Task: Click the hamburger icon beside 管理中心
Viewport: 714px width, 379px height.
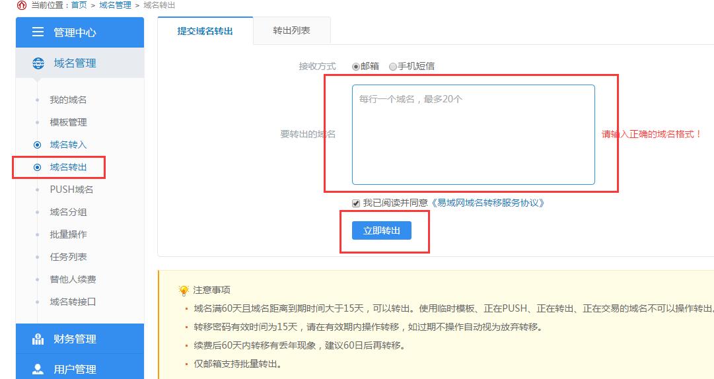Action: click(x=38, y=32)
